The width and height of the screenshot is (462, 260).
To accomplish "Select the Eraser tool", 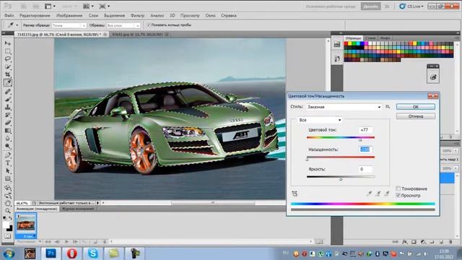I will (8, 123).
